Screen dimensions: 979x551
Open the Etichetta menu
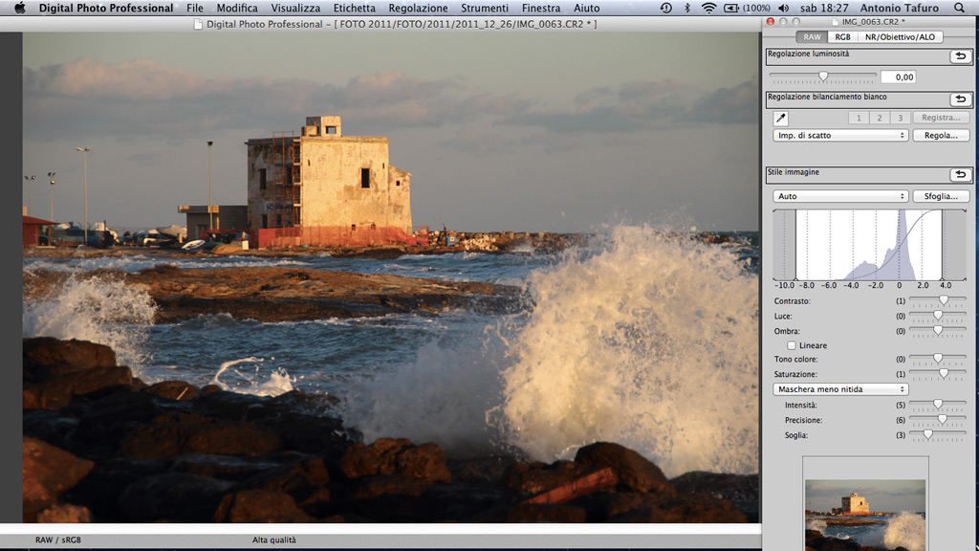point(355,8)
